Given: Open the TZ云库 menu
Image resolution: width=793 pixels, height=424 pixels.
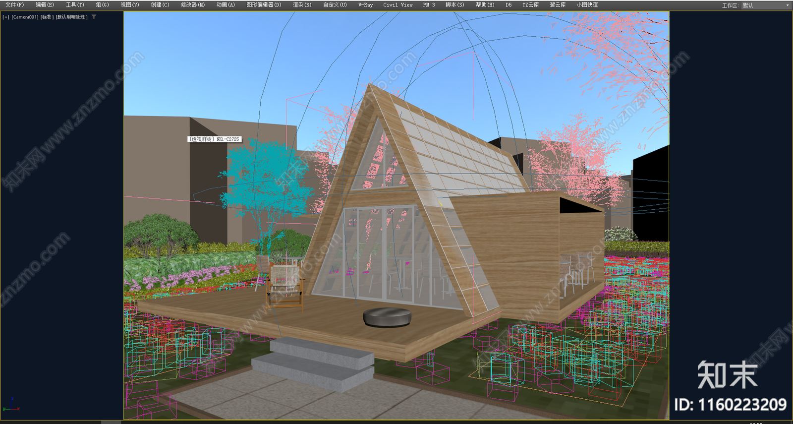Looking at the screenshot, I should pos(530,4).
